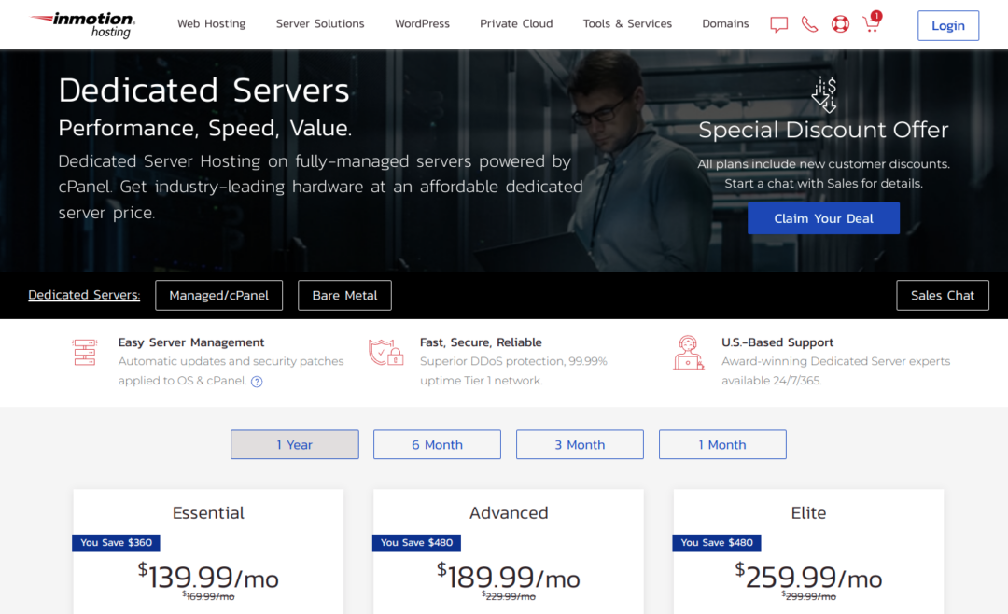Select the Managed/cPanel button
1008x614 pixels.
pyautogui.click(x=218, y=295)
